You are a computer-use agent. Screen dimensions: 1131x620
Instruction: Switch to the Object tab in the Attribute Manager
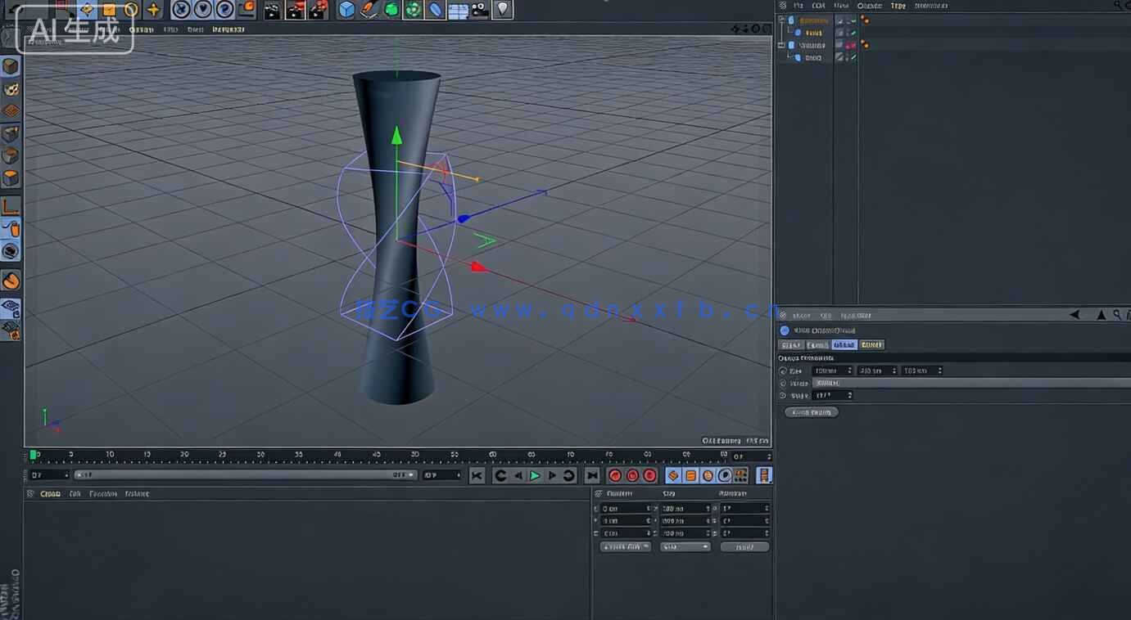pos(844,344)
